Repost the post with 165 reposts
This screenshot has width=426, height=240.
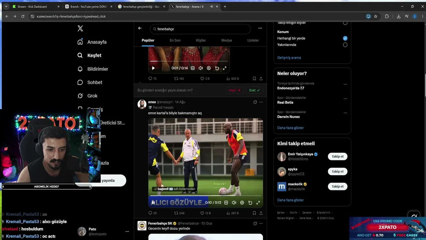pyautogui.click(x=179, y=79)
